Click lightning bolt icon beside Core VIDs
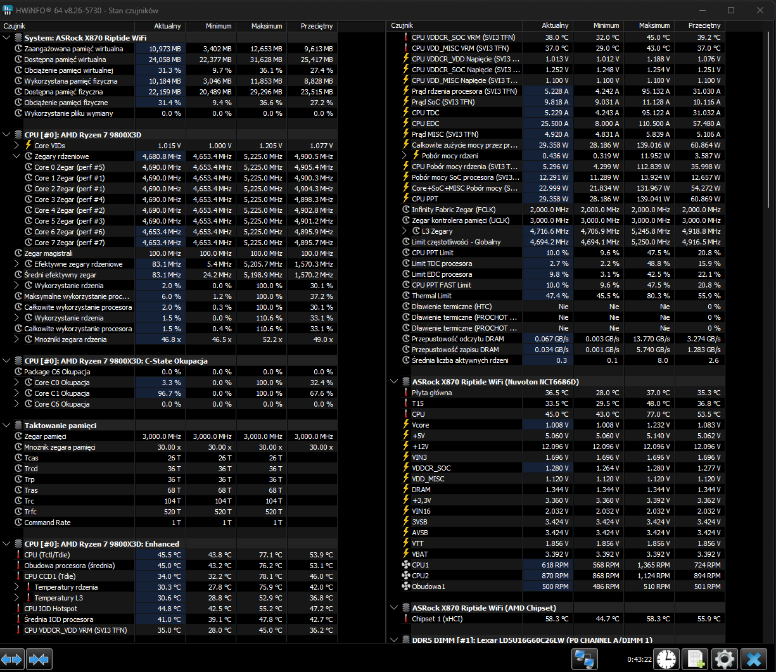This screenshot has width=776, height=672. [x=29, y=146]
